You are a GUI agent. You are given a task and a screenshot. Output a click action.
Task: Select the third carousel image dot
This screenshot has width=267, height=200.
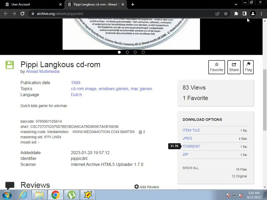135,52
